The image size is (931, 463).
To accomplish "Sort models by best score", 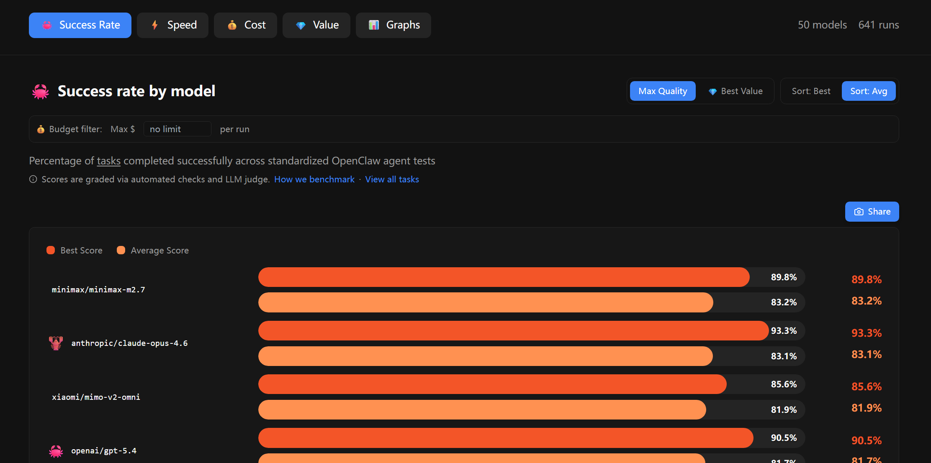I will click(x=811, y=91).
